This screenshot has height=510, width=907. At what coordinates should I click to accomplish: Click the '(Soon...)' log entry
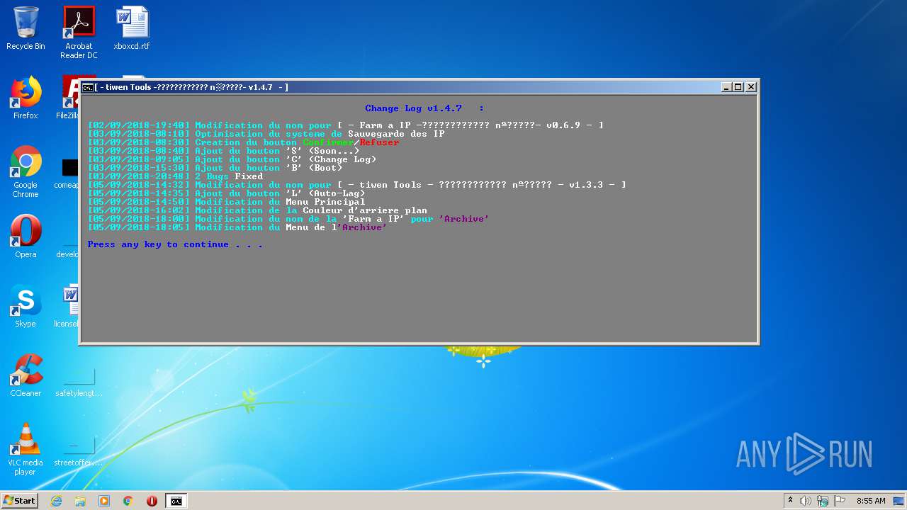click(334, 151)
